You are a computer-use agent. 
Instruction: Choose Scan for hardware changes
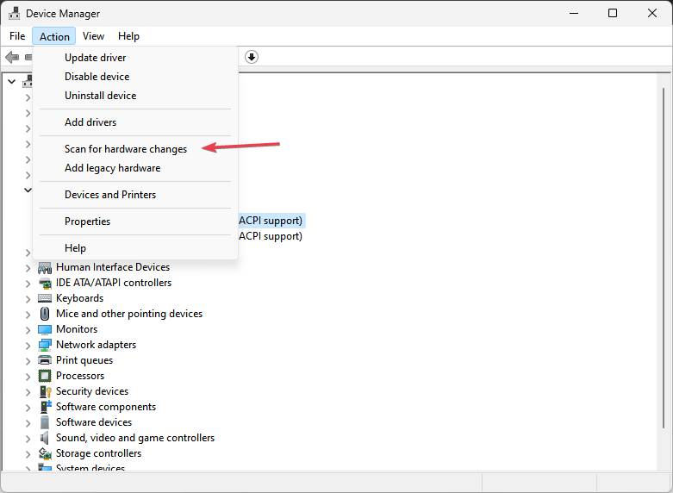pyautogui.click(x=135, y=149)
